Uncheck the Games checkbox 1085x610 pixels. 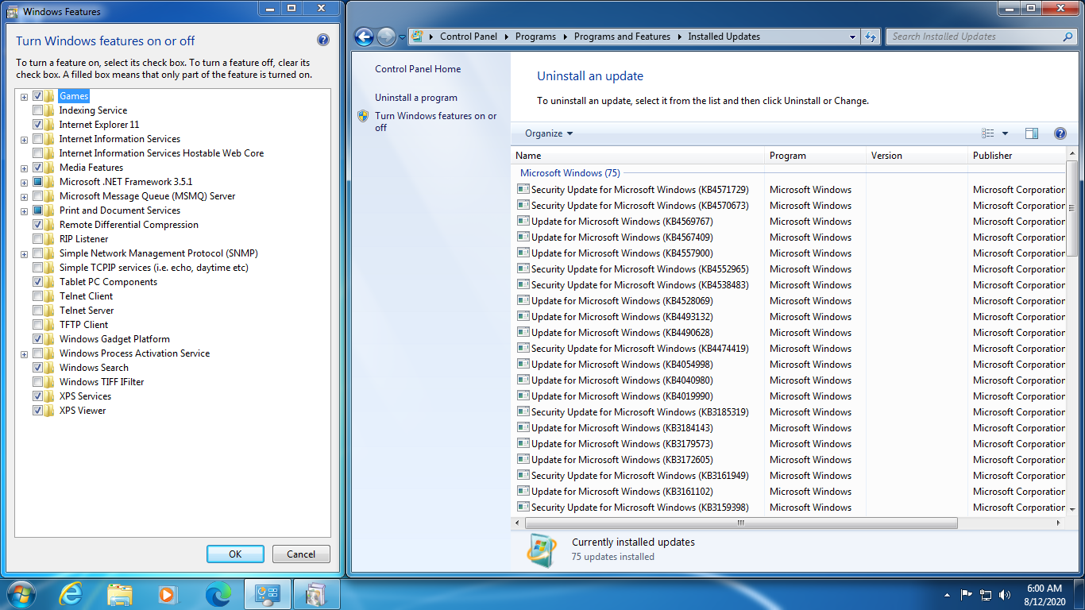[37, 96]
